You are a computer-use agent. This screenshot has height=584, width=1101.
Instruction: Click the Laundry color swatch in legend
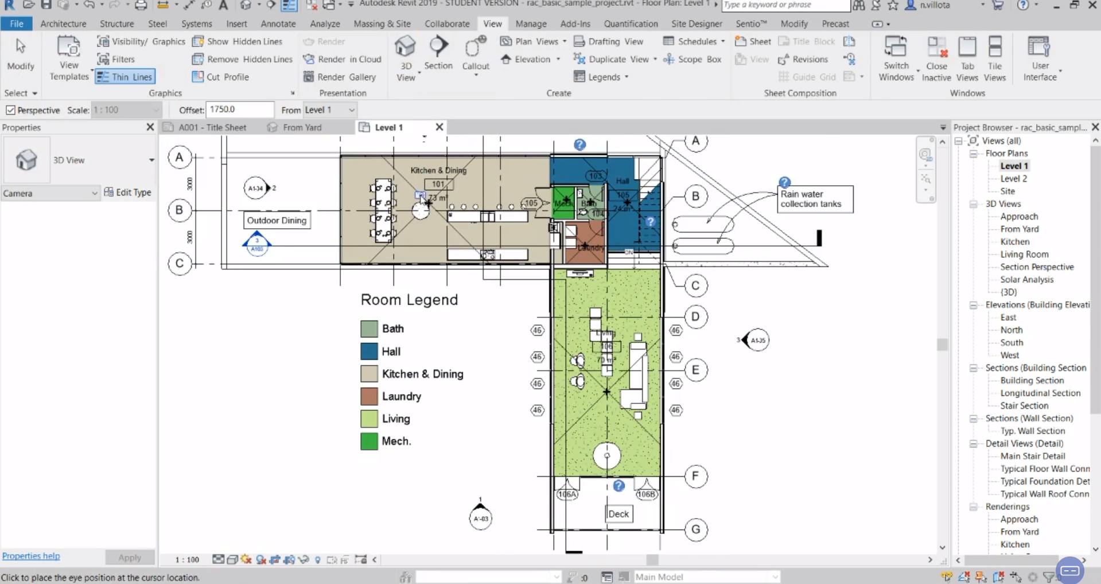369,397
